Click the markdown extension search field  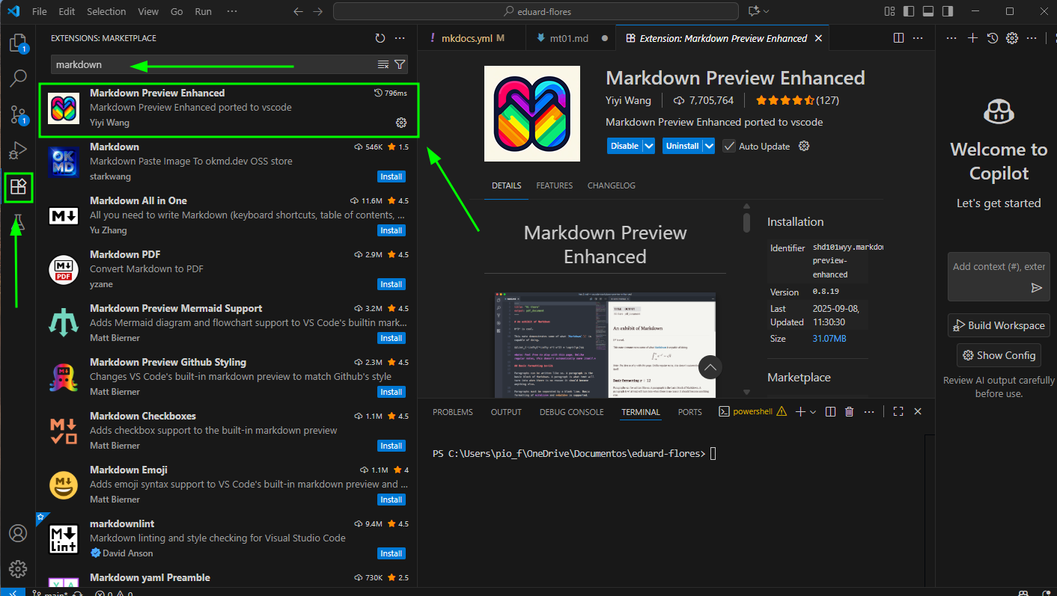point(213,64)
